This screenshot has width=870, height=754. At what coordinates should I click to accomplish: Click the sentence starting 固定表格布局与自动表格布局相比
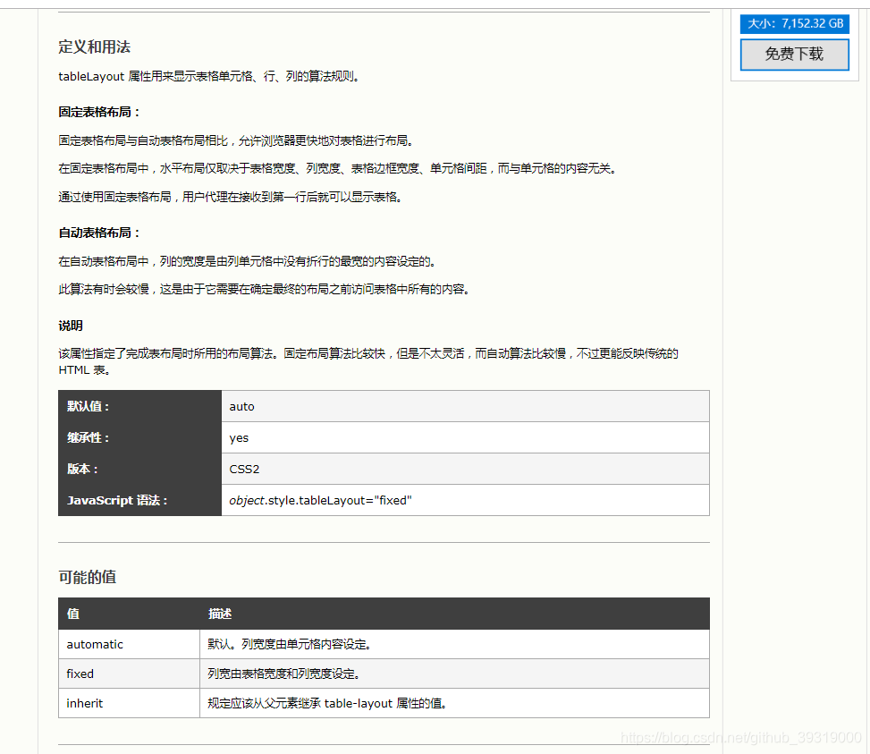click(236, 141)
